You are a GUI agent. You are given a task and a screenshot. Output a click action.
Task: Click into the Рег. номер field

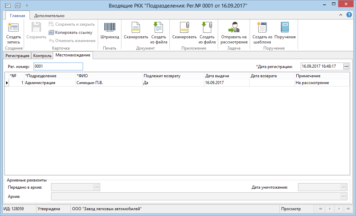[58, 67]
